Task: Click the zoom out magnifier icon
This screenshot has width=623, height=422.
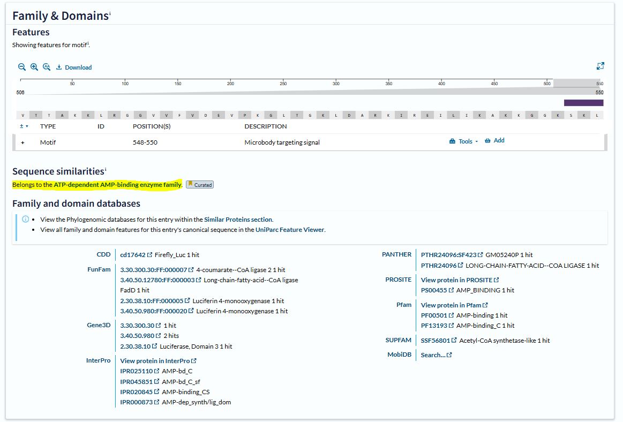Action: click(21, 67)
